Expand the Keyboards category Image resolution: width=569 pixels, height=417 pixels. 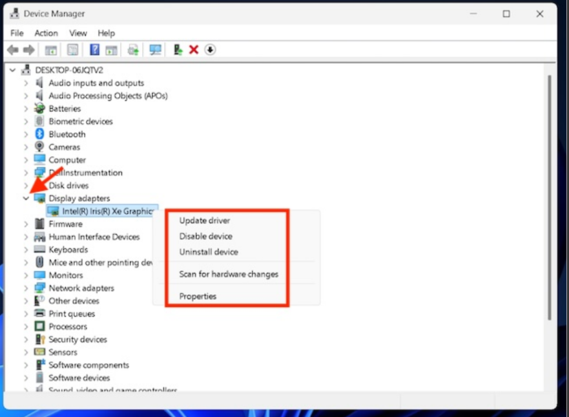coord(26,250)
